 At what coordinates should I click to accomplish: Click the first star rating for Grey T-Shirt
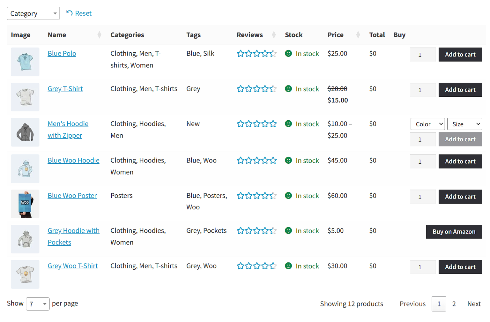tap(241, 89)
